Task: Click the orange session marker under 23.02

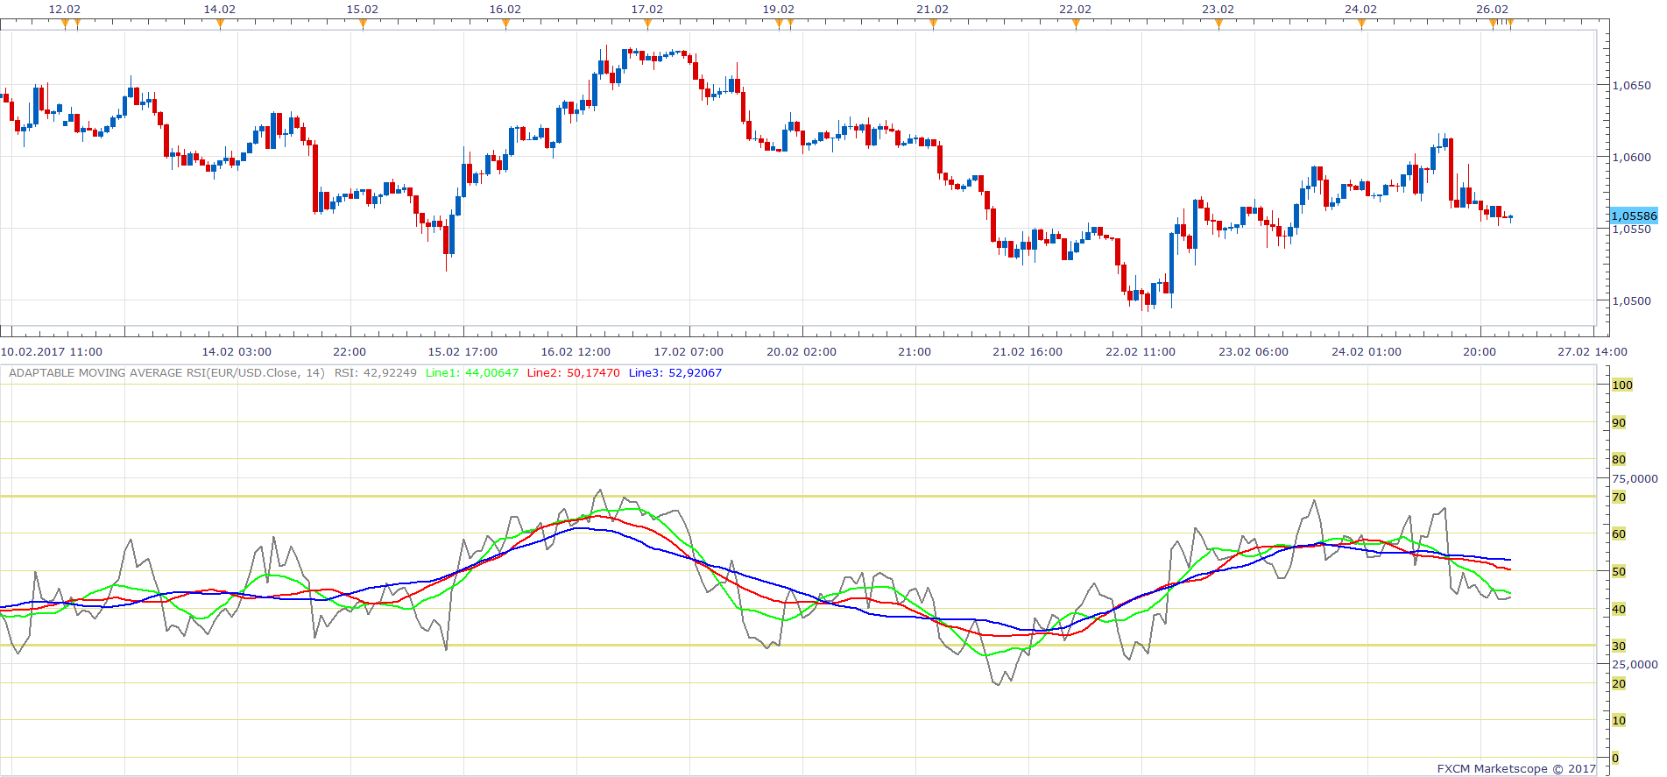Action: (1218, 25)
